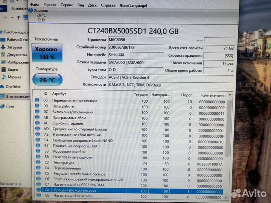Click the blue status dot for attribute 05
Viewport: 271px width, 203px height.
(x=37, y=101)
